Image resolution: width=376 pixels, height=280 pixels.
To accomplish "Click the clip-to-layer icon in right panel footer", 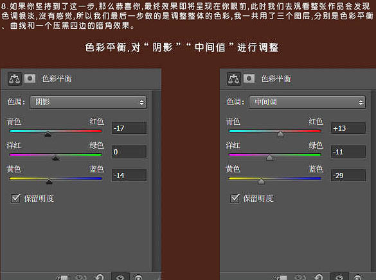I will coord(281,277).
